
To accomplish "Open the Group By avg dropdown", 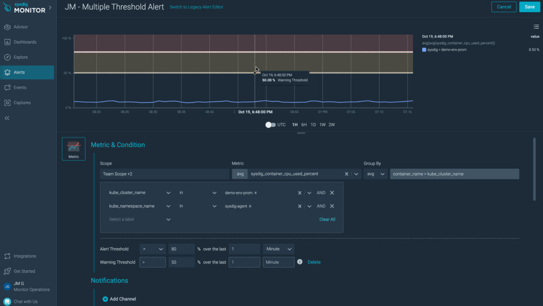I will (375, 174).
